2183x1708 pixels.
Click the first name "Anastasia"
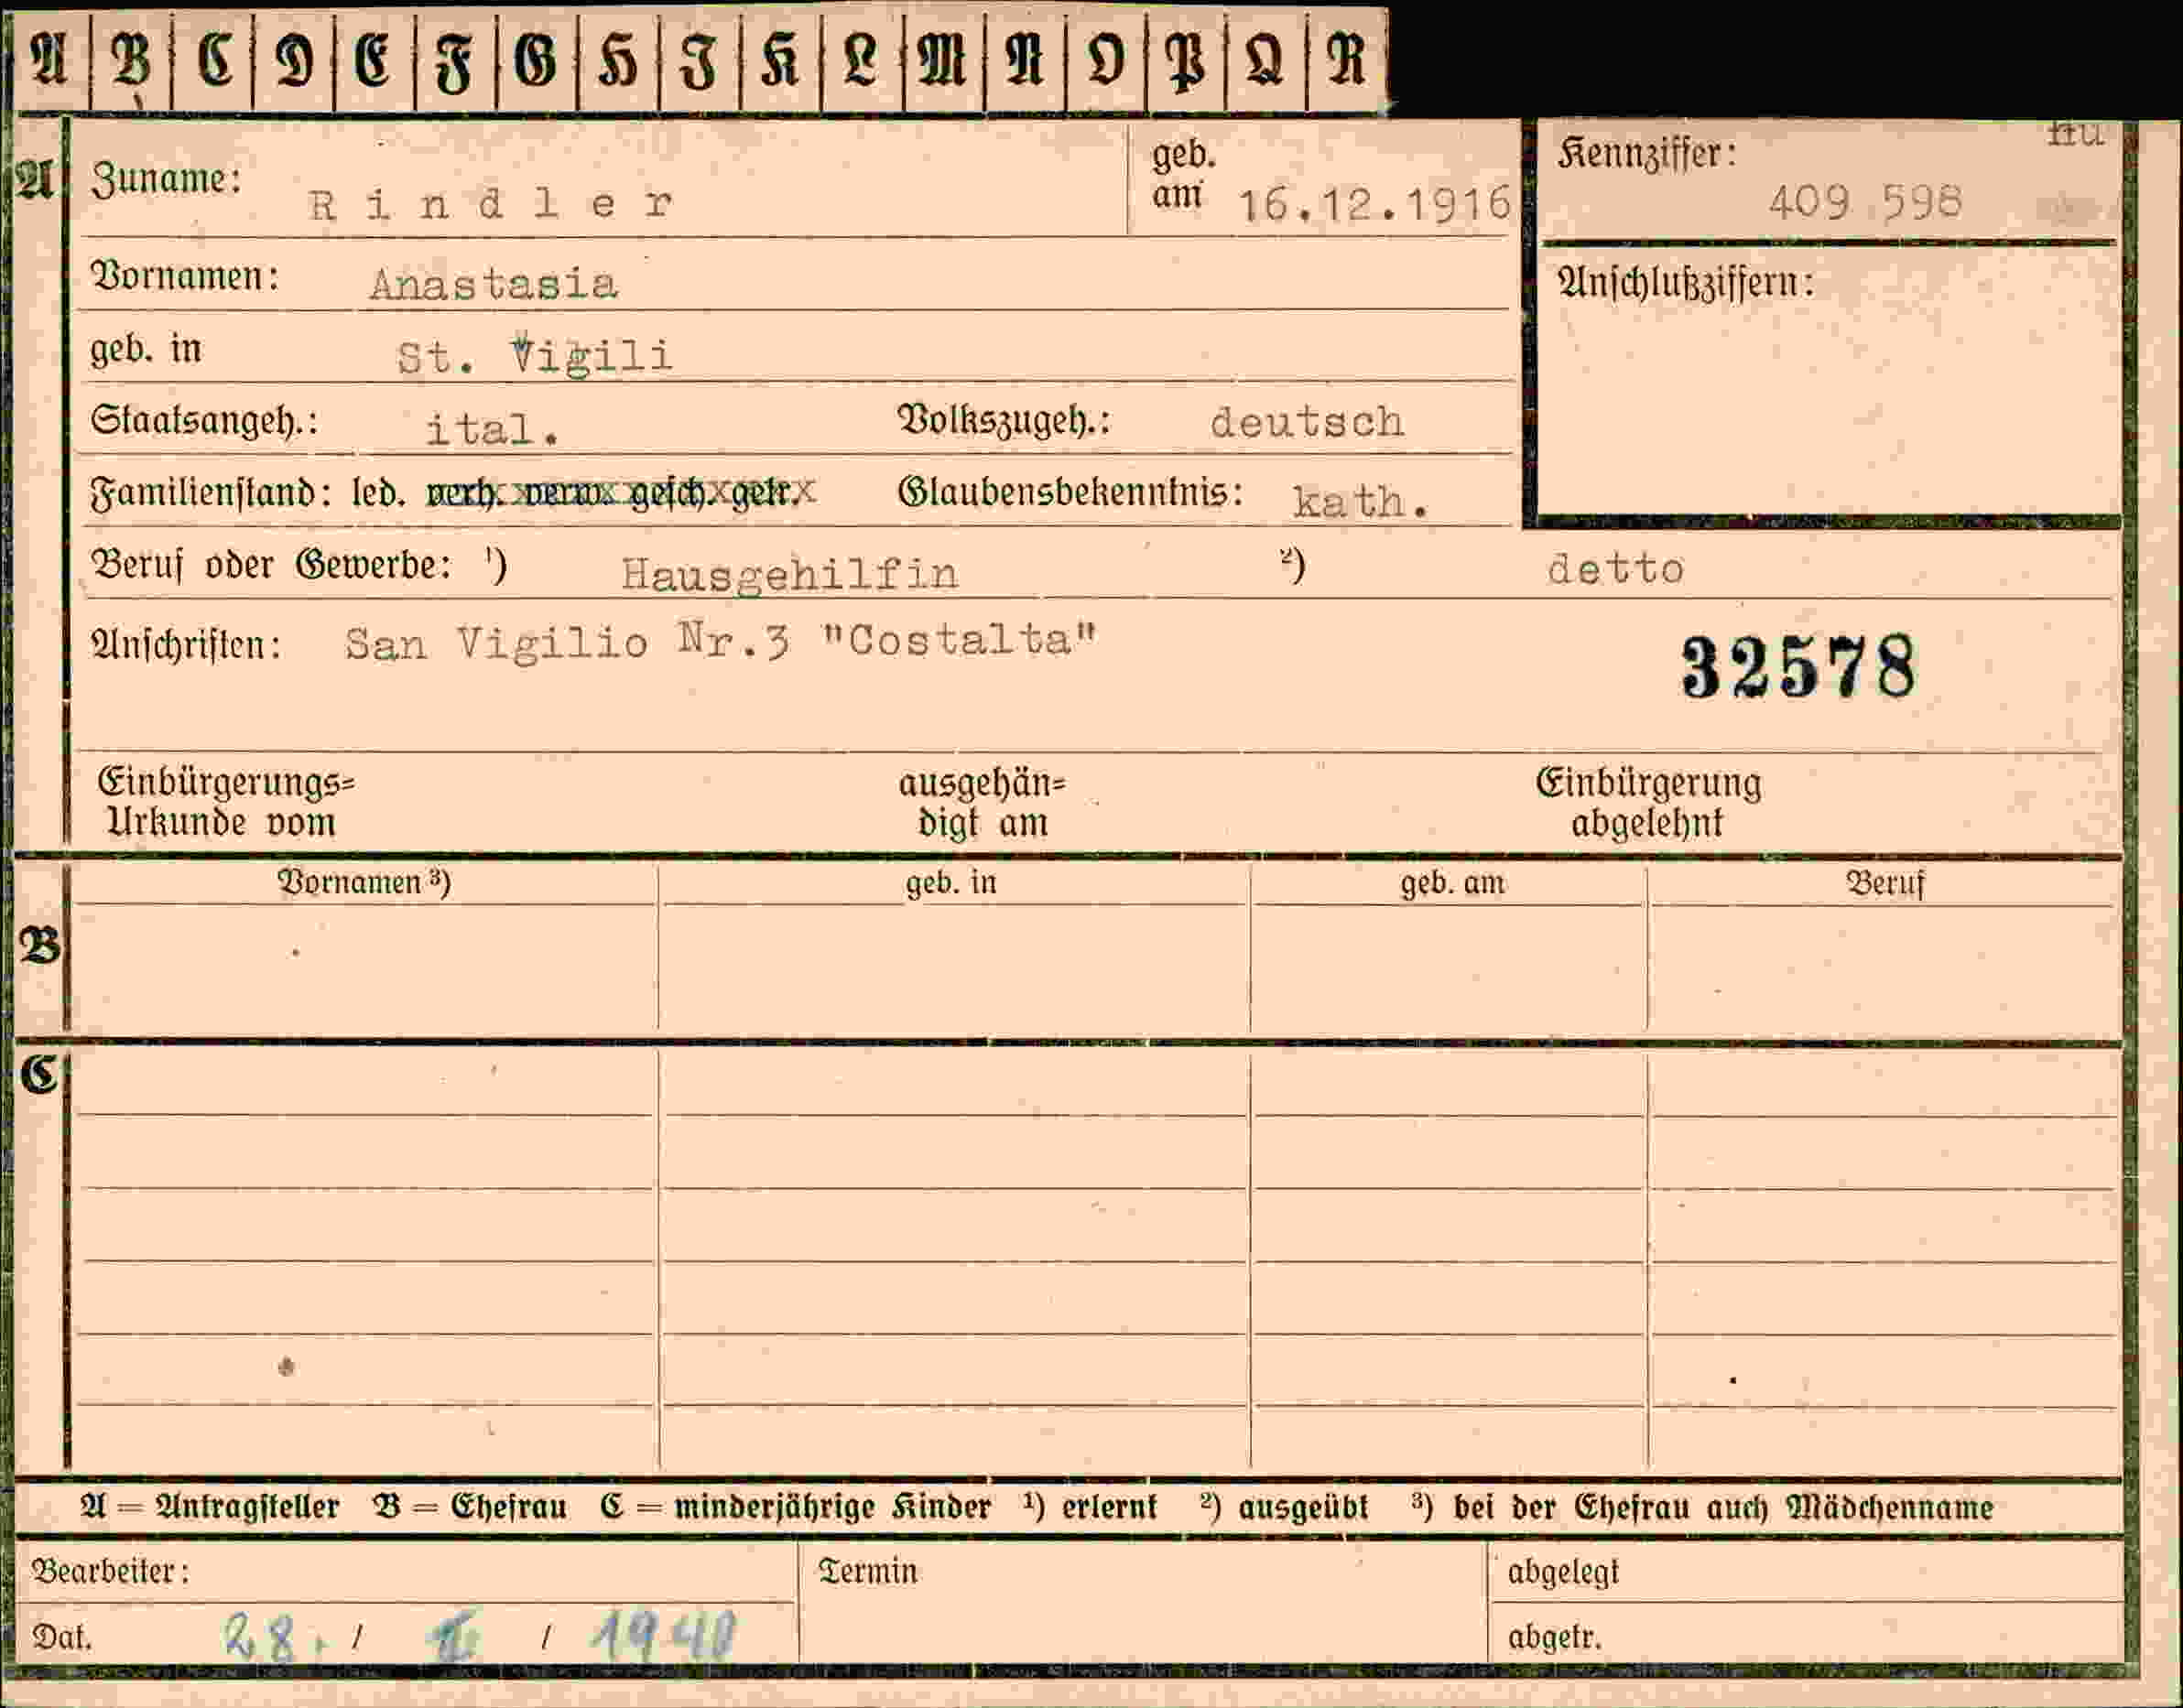coord(494,285)
